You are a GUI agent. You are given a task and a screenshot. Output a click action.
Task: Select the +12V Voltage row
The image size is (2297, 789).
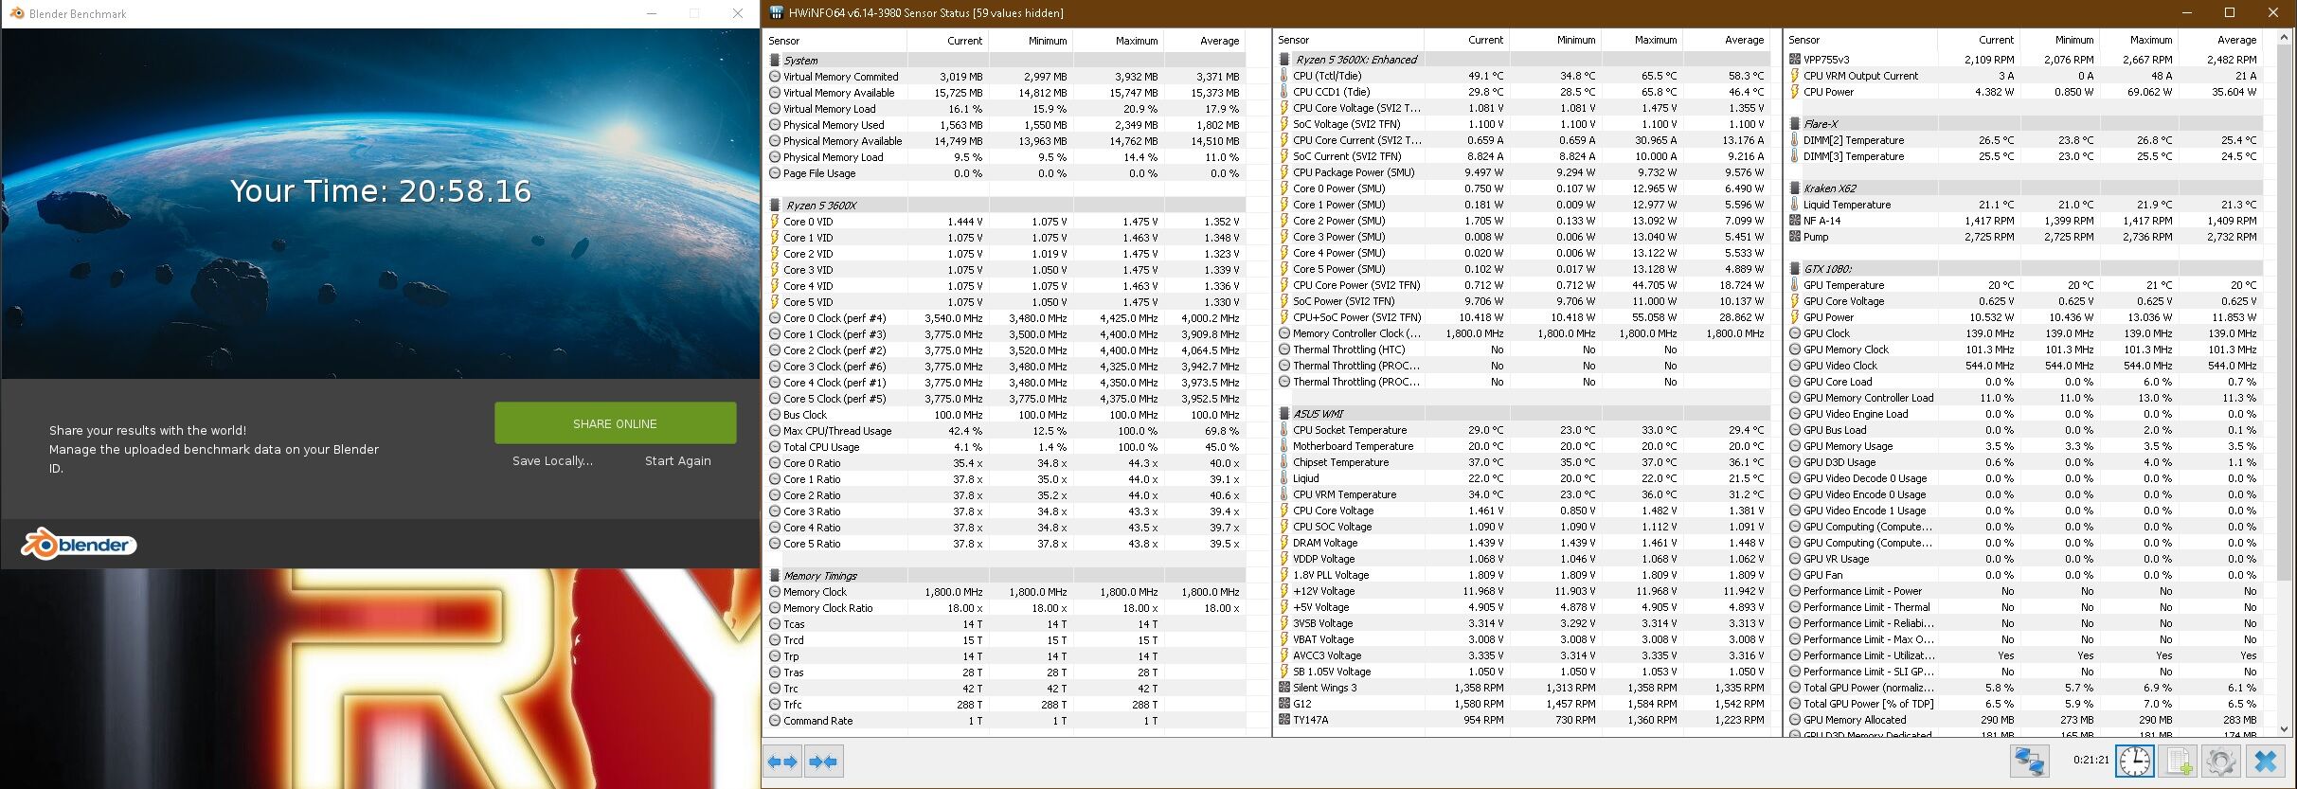click(x=1523, y=590)
